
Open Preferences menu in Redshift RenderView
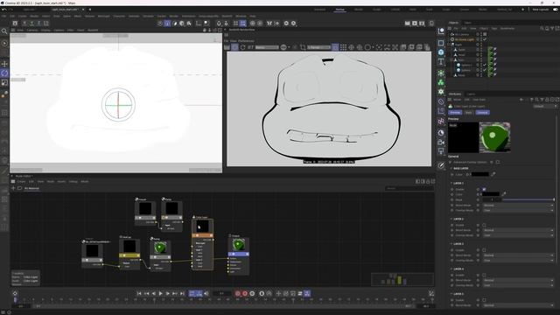[246, 41]
